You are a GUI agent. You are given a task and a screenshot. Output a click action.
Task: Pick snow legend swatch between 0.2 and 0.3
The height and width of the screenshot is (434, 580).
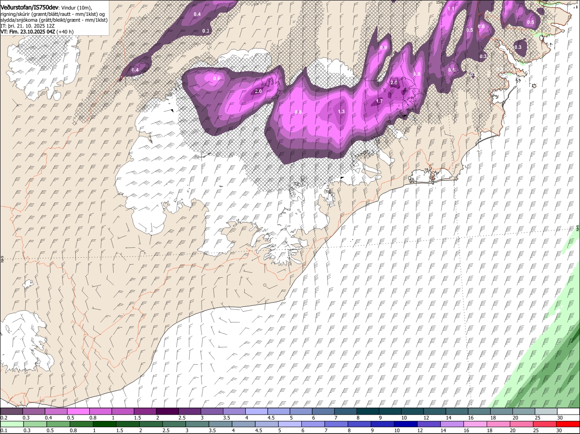coord(12,411)
